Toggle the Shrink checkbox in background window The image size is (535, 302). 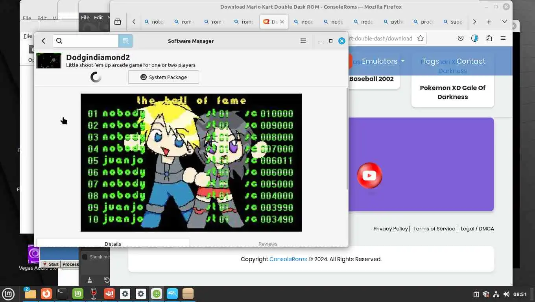[85, 257]
